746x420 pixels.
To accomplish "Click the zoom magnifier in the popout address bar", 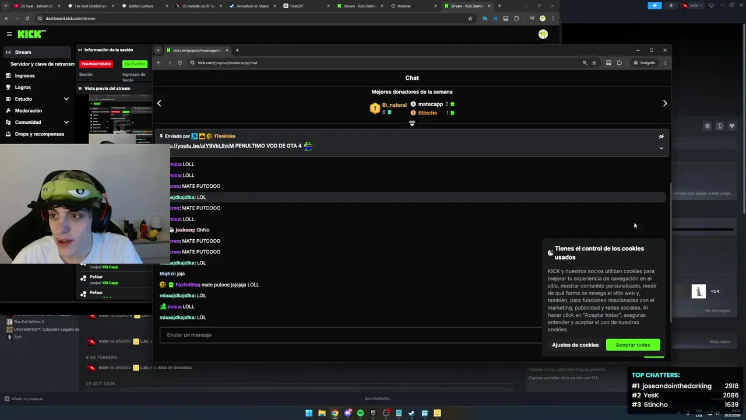I will [x=585, y=62].
